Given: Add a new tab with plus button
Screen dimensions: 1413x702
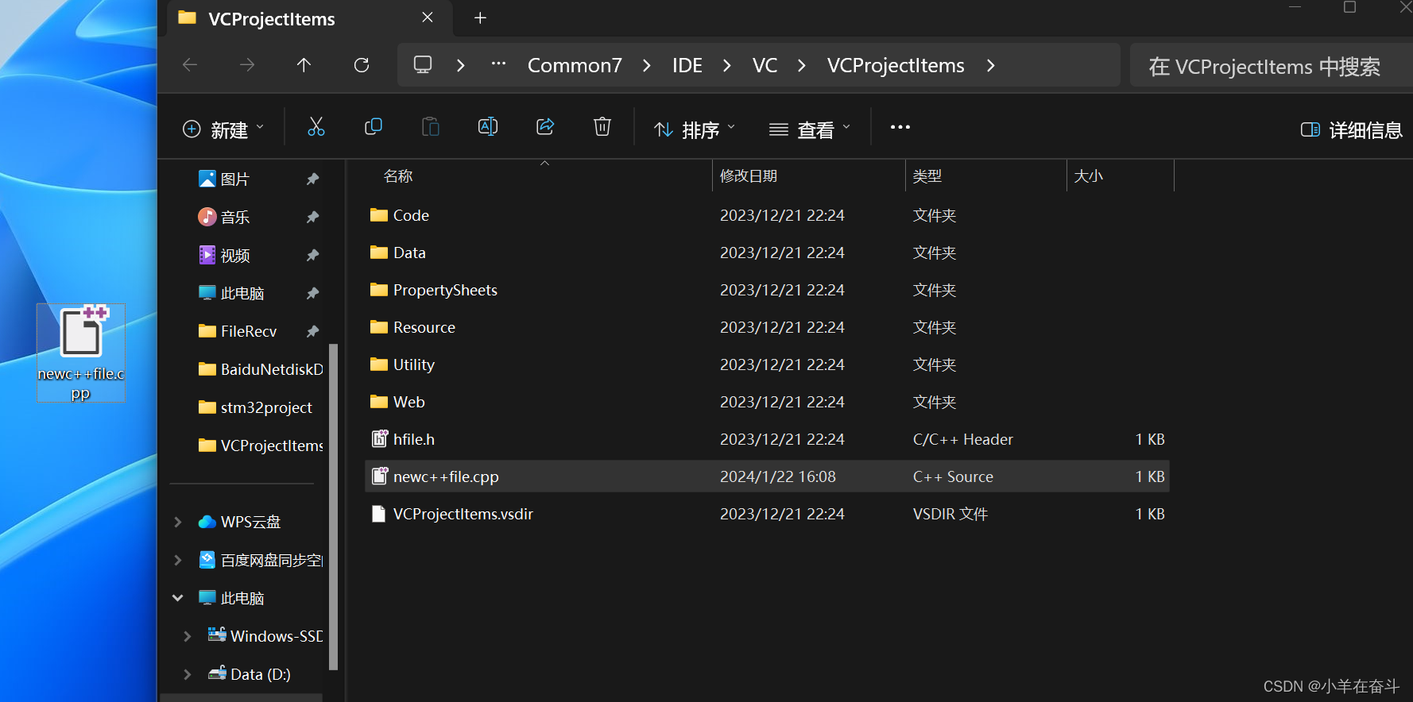Looking at the screenshot, I should pyautogui.click(x=480, y=18).
